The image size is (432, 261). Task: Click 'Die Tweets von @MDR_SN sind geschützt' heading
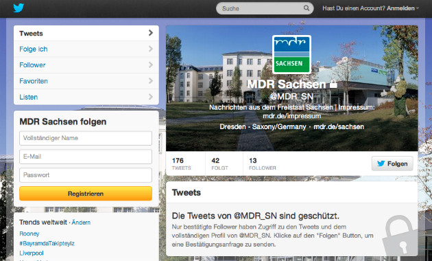[x=255, y=216]
